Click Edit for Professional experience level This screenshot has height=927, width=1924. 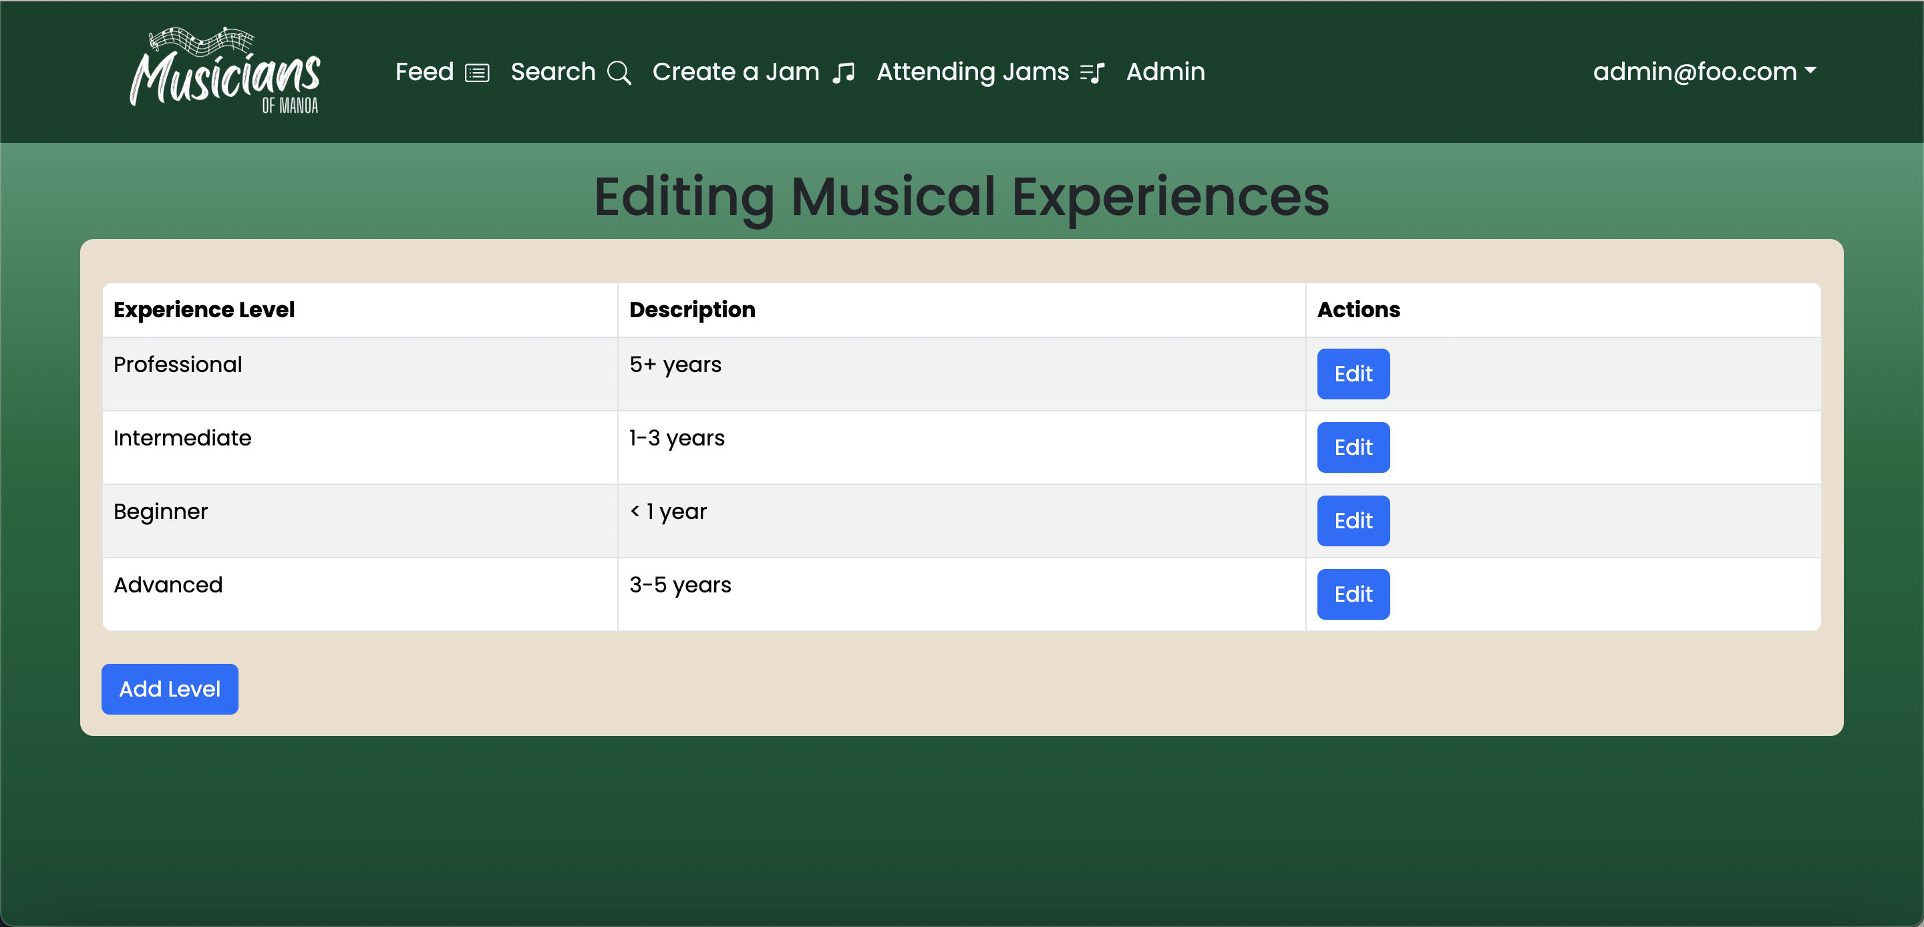pos(1352,374)
